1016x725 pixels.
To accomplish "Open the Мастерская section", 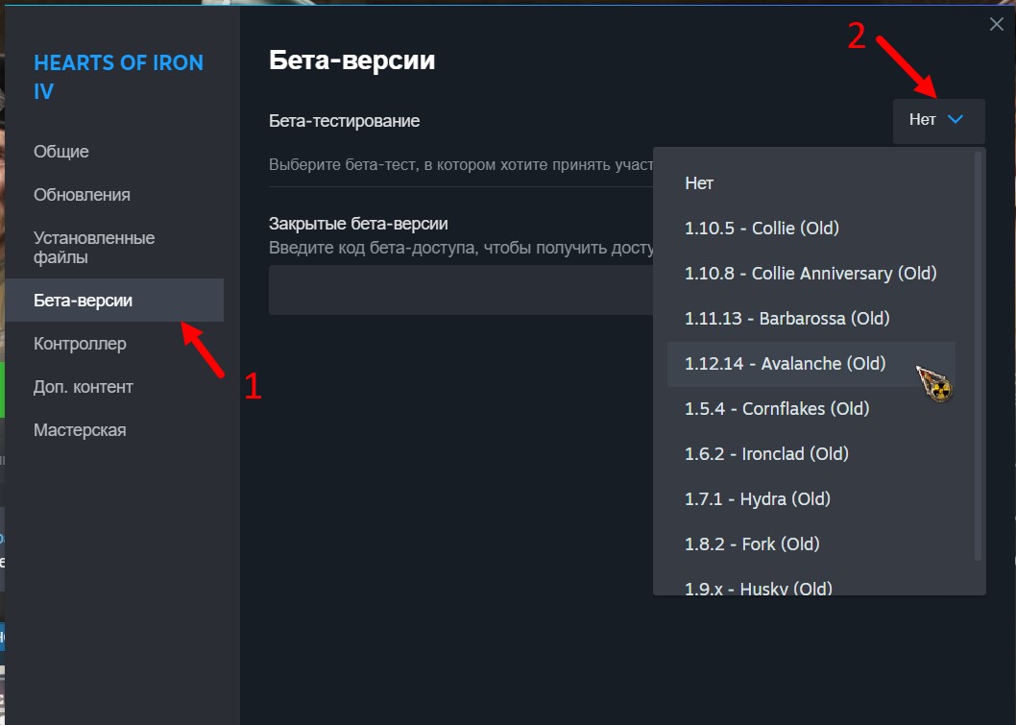I will pos(80,430).
